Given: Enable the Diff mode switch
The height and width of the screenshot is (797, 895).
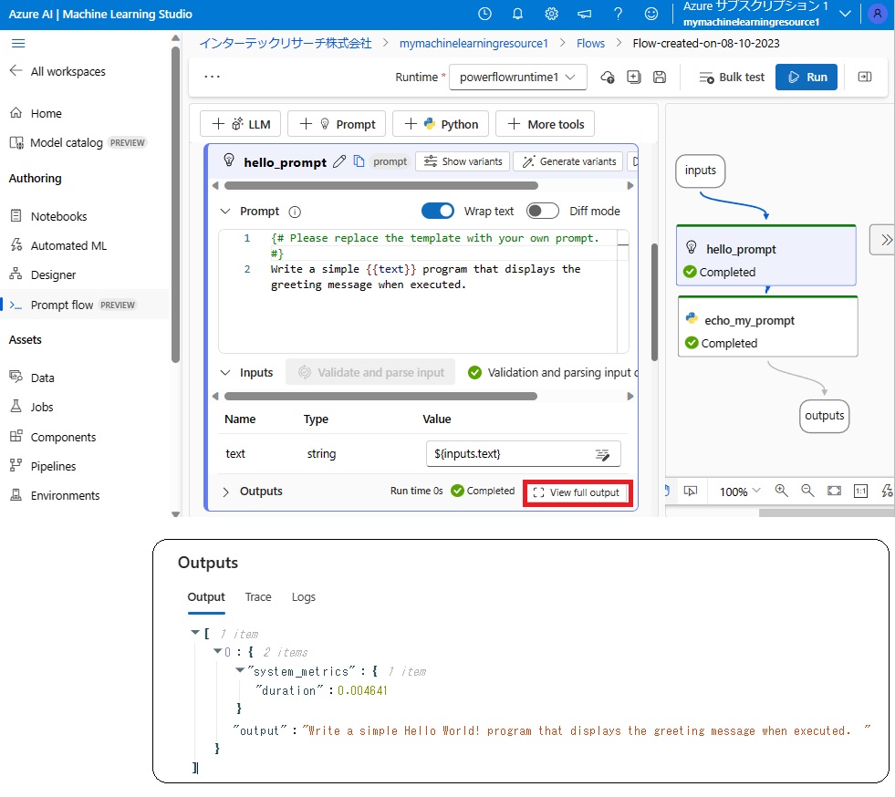Looking at the screenshot, I should [542, 211].
